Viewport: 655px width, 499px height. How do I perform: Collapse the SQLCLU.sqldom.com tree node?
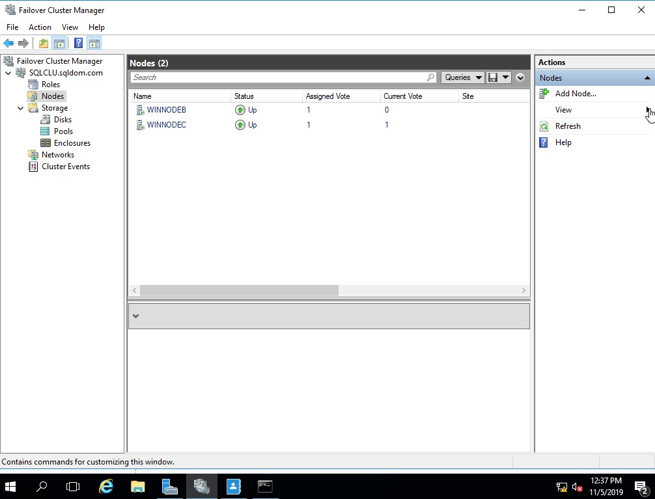coord(8,73)
